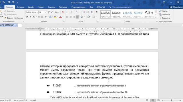Screen dimensions: 183x102
Task: Click Найти to search the document
Action: tap(163, 11)
